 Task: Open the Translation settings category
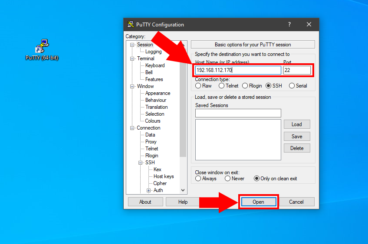[x=156, y=107]
